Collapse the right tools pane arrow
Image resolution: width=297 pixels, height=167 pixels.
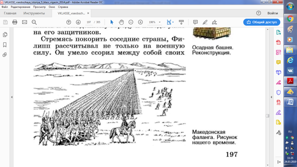(271, 97)
